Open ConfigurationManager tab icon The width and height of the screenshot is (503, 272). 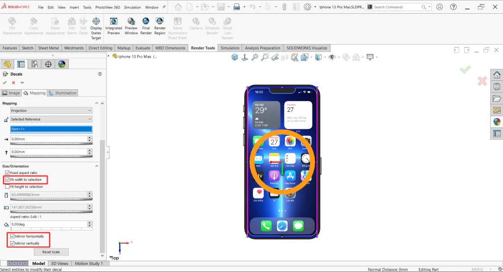35,64
